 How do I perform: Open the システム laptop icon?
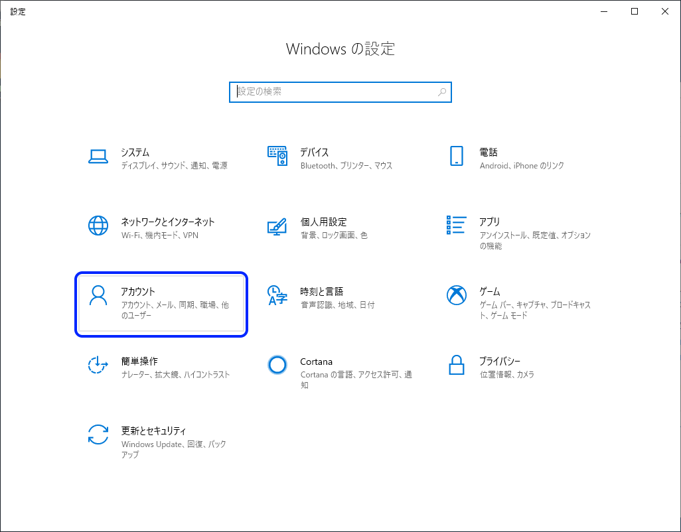[x=98, y=157]
